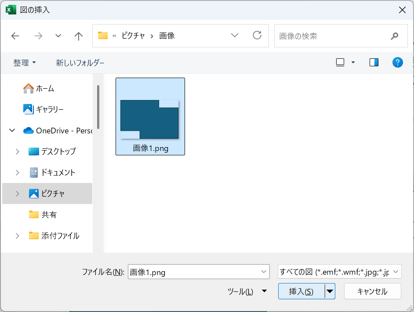Open デスクトップ in the sidebar
The height and width of the screenshot is (312, 414).
pyautogui.click(x=58, y=151)
